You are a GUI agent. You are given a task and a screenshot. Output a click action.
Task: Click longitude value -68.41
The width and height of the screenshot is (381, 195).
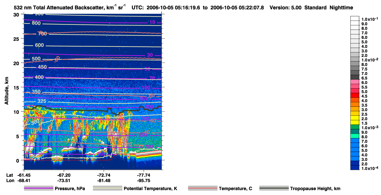(x=24, y=181)
